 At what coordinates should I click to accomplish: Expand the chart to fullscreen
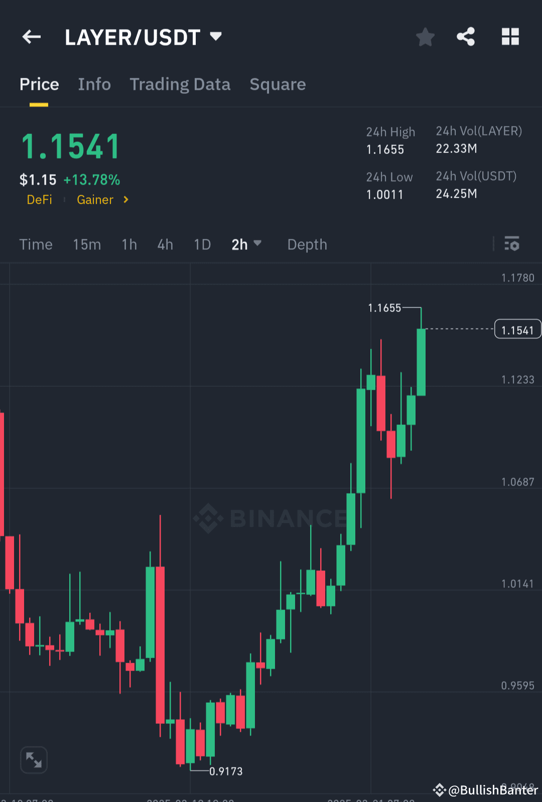pyautogui.click(x=33, y=760)
